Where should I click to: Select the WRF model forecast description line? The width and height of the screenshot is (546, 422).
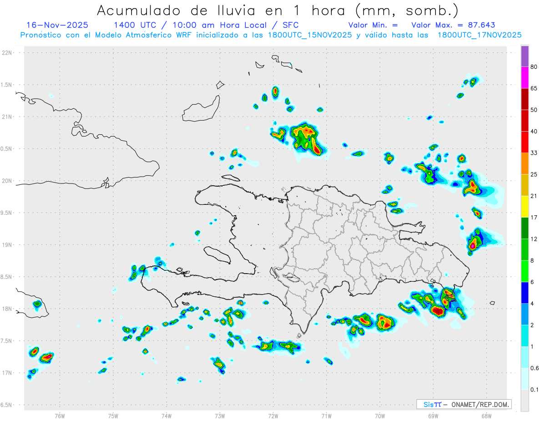click(271, 35)
